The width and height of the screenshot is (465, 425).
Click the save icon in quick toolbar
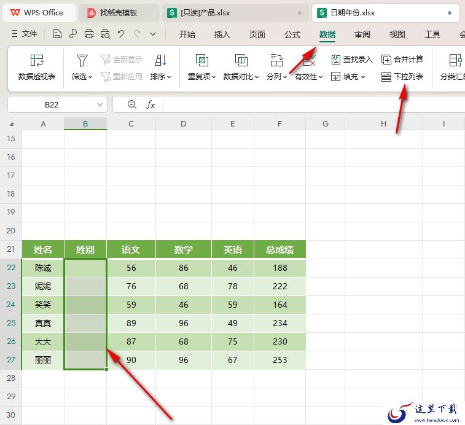point(57,34)
